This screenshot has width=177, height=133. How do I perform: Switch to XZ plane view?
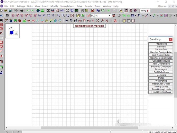[48, 15]
